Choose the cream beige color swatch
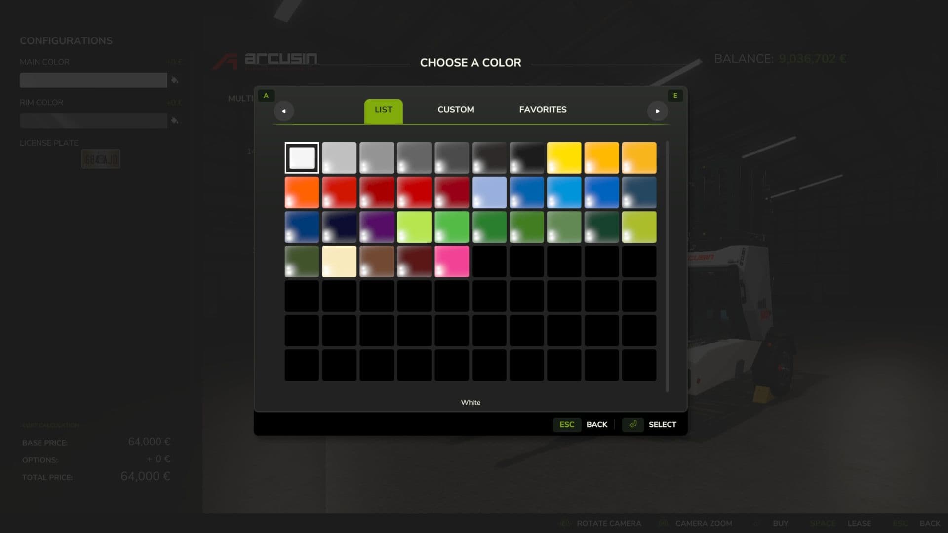This screenshot has height=533, width=948. tap(339, 262)
